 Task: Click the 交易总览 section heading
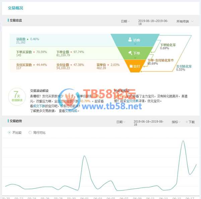pyautogui.click(x=16, y=20)
